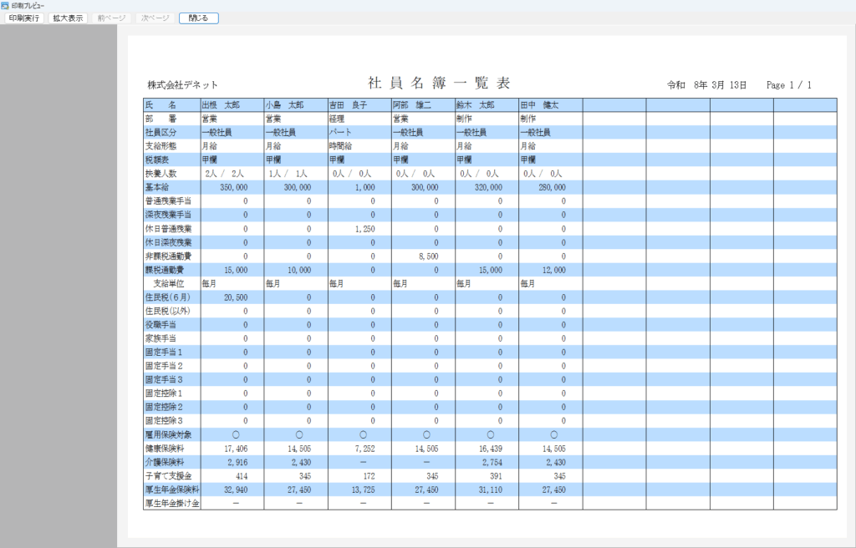Click the 20,500 住民税 value
This screenshot has width=856, height=548.
[234, 297]
